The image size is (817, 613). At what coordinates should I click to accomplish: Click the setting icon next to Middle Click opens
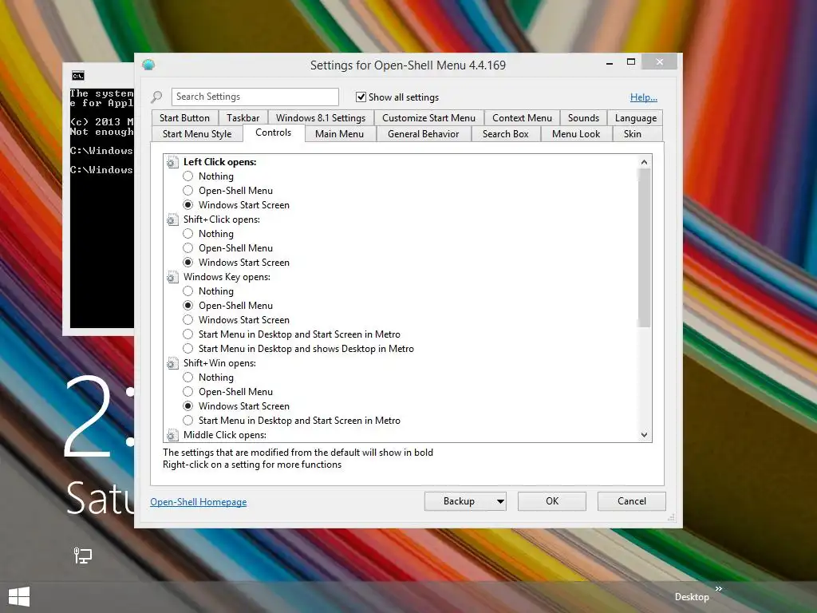click(172, 435)
